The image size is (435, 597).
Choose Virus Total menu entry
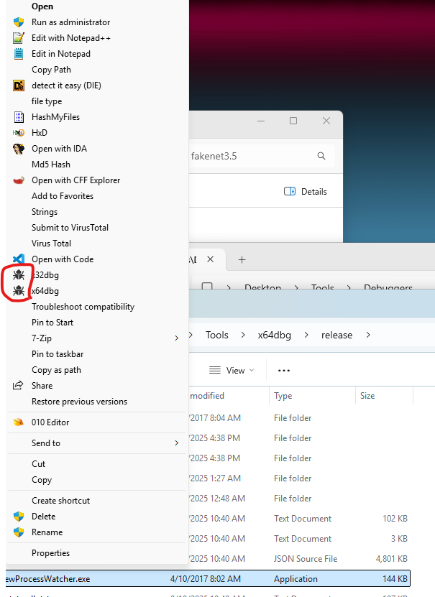[x=51, y=244]
